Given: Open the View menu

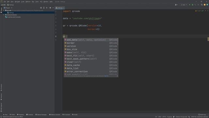Looking at the screenshot, I should [x=12, y=2].
